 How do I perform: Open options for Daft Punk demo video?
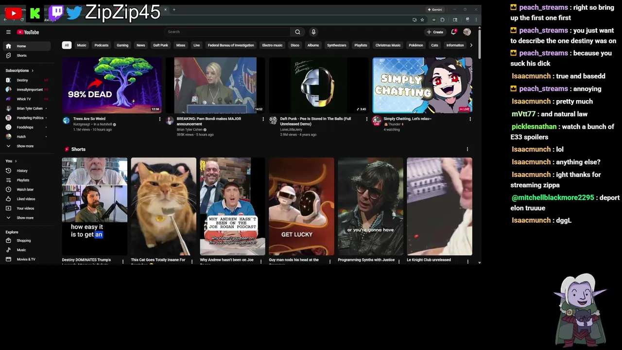366,119
